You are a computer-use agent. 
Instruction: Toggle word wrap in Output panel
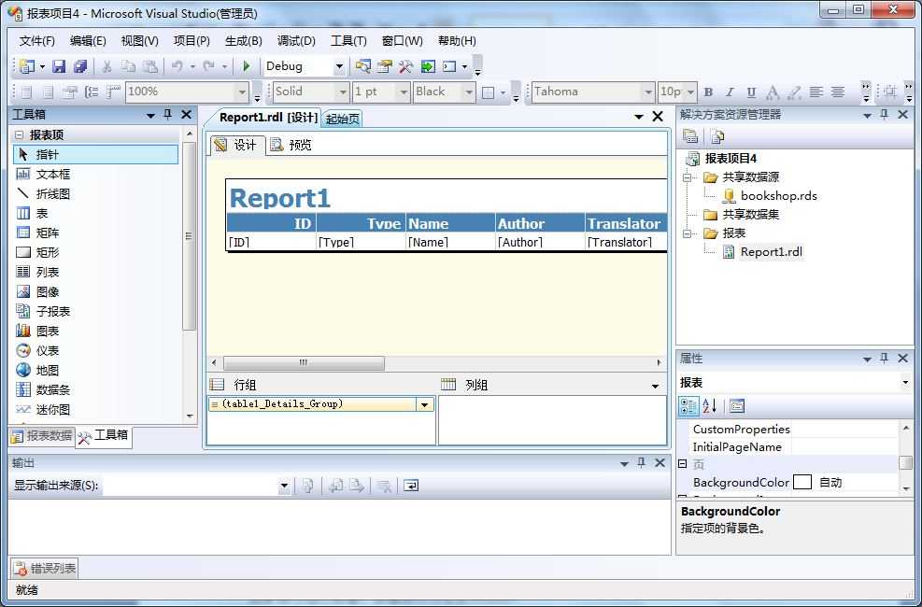411,486
